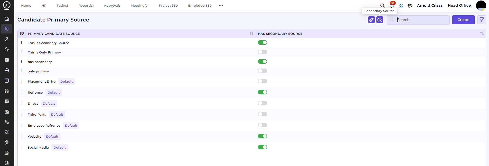Image resolution: width=489 pixels, height=166 pixels.
Task: Open the magnifier analytics sidebar icon
Action: (7, 132)
